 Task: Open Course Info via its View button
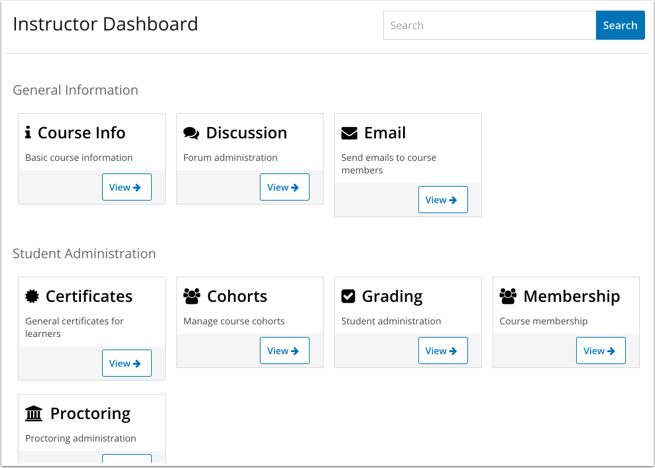[127, 187]
